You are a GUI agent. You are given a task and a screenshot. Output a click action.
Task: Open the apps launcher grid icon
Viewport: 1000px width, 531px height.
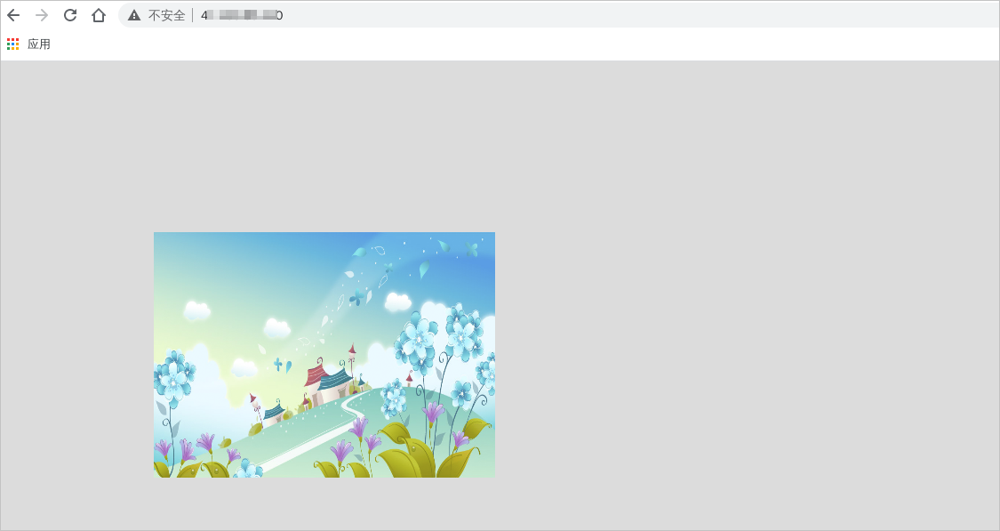tap(13, 43)
